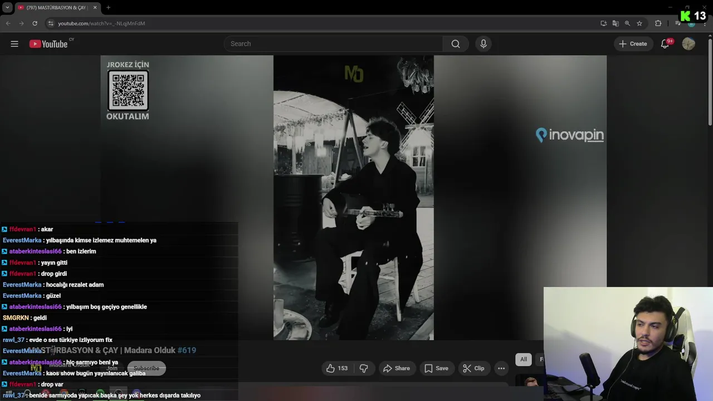Click chat message 'yılbaşında kimse izlemez muhtemelen ya'
The width and height of the screenshot is (713, 401).
(x=101, y=241)
